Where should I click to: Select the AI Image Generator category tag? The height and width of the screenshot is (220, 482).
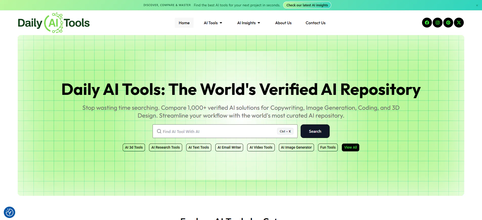pyautogui.click(x=296, y=147)
